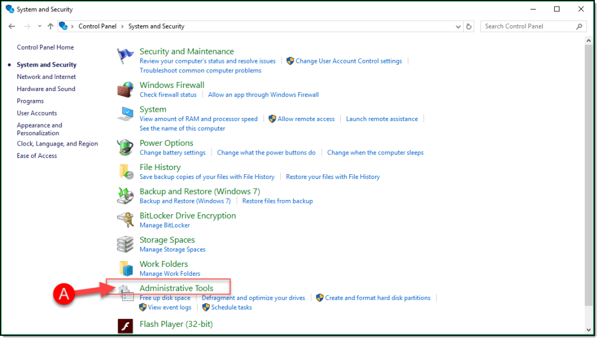Click Change battery settings
Image resolution: width=599 pixels, height=340 pixels.
pos(173,153)
